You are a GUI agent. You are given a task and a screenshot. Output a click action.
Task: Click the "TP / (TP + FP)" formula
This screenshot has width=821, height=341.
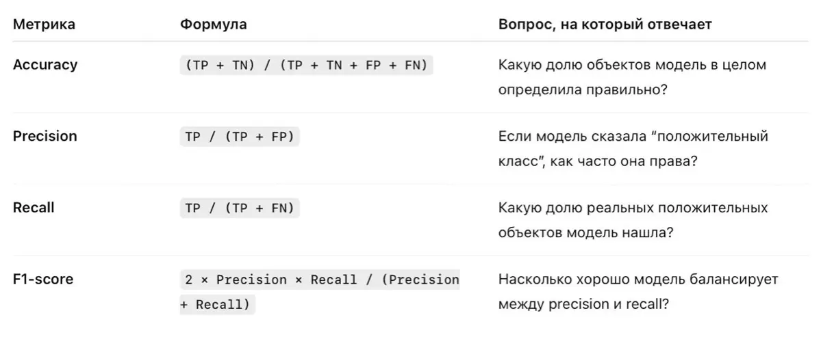[x=240, y=137]
